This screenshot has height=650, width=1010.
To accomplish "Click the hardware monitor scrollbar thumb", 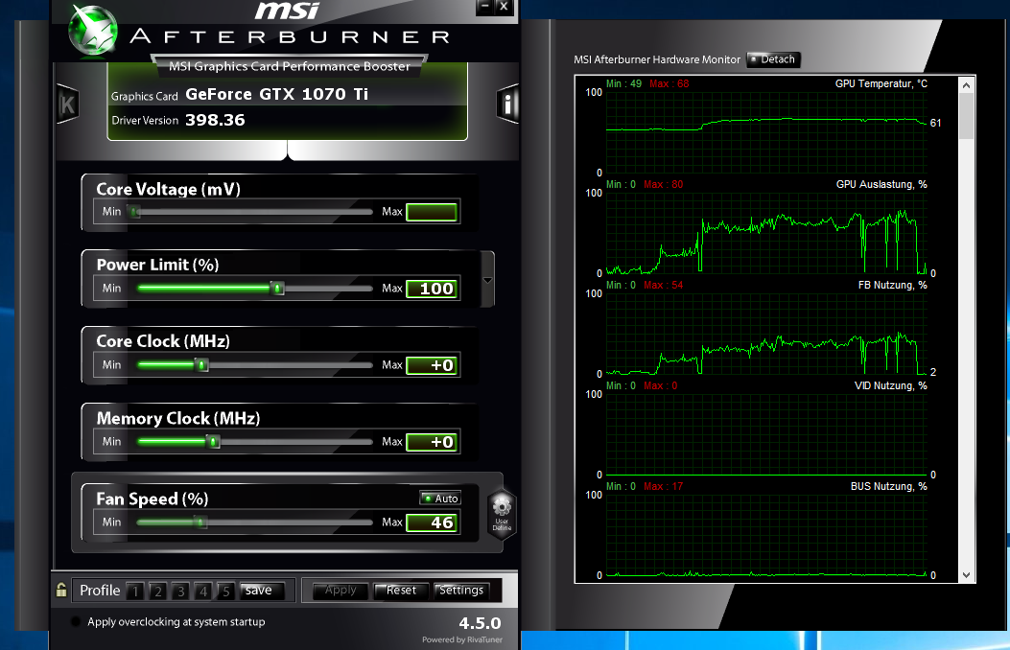I will (x=966, y=116).
